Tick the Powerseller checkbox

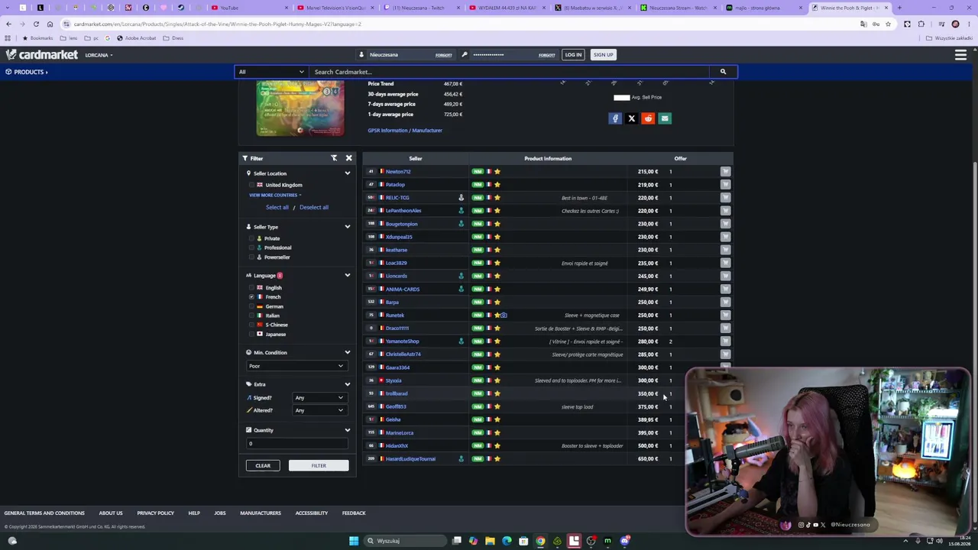click(251, 257)
